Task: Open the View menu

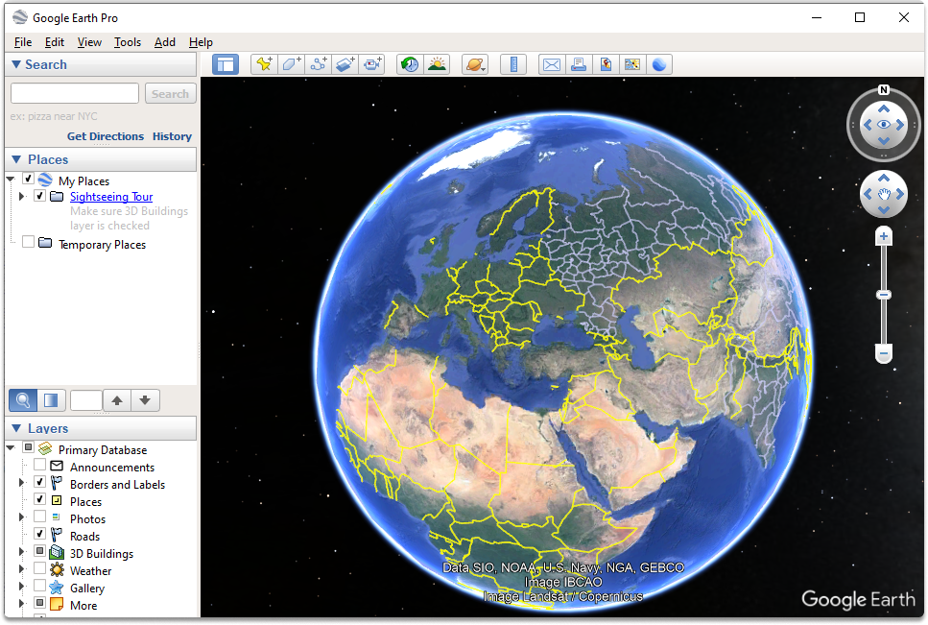Action: tap(89, 42)
